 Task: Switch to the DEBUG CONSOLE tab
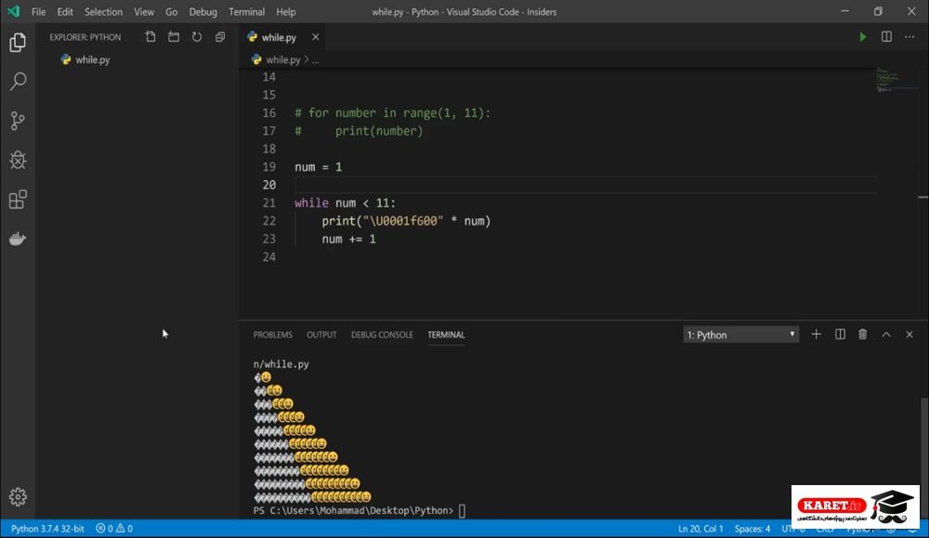coord(382,335)
